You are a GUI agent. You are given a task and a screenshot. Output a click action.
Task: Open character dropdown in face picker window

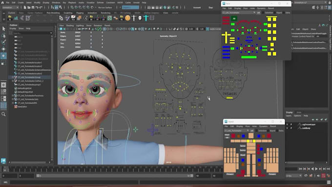click(239, 13)
